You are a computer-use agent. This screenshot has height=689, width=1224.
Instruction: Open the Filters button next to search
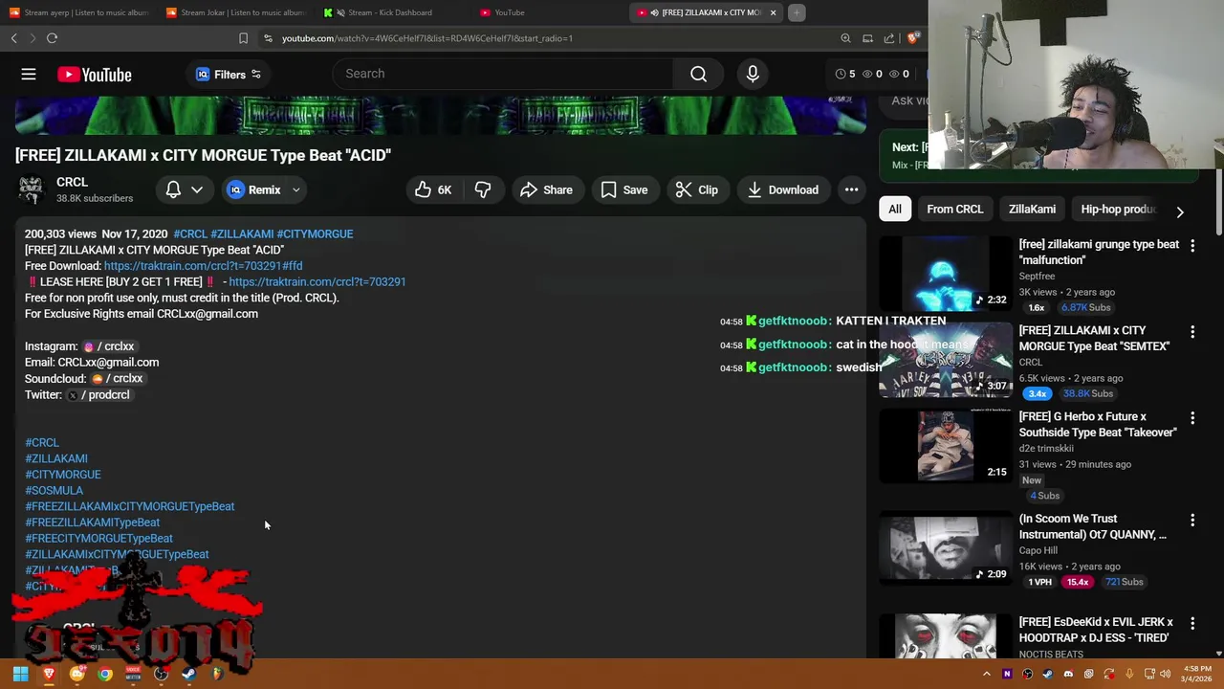(x=228, y=75)
